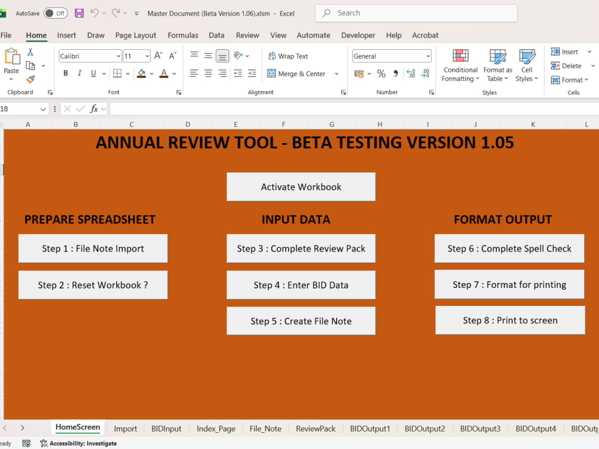The image size is (599, 449).
Task: Expand the Name Box dropdown
Action: coord(43,109)
